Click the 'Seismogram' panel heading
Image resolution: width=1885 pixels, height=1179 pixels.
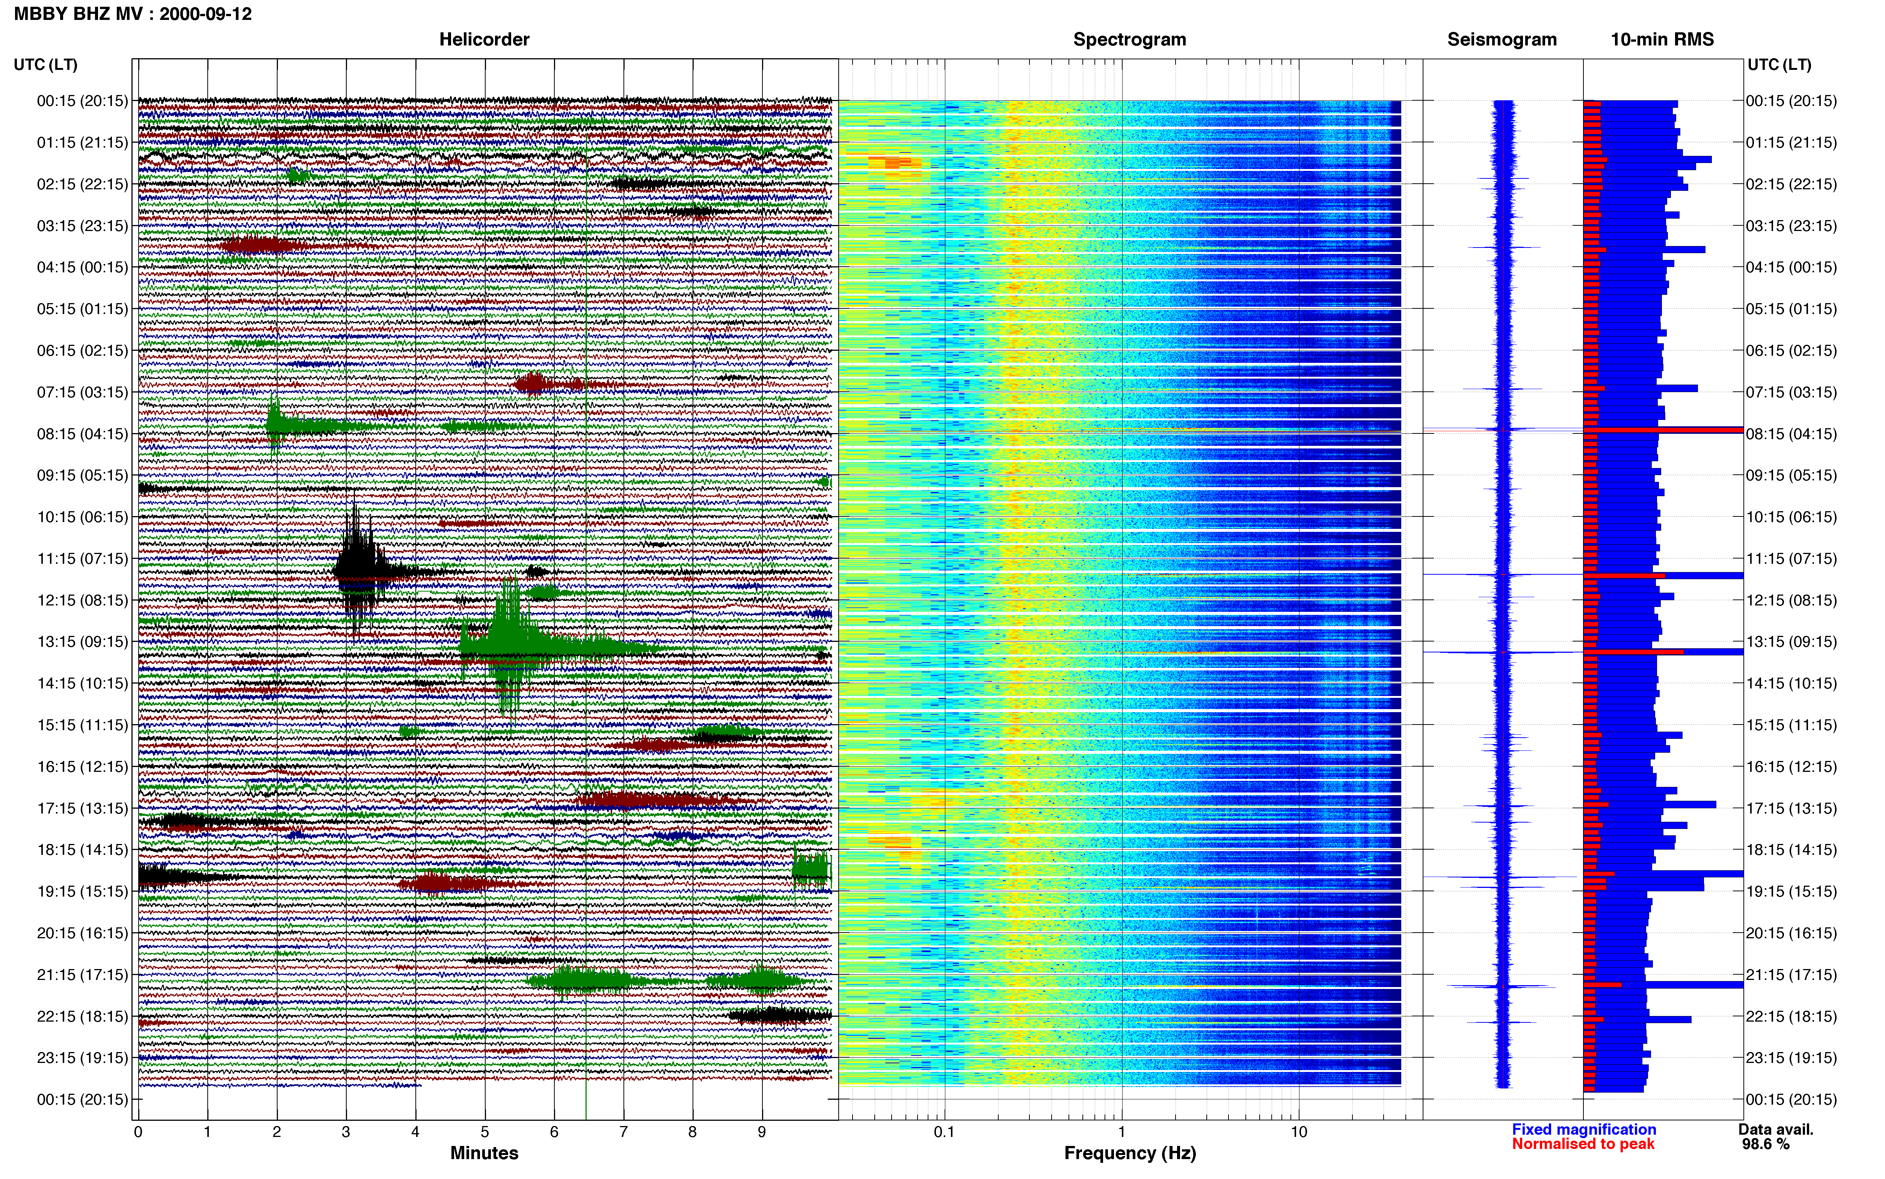click(x=1502, y=40)
